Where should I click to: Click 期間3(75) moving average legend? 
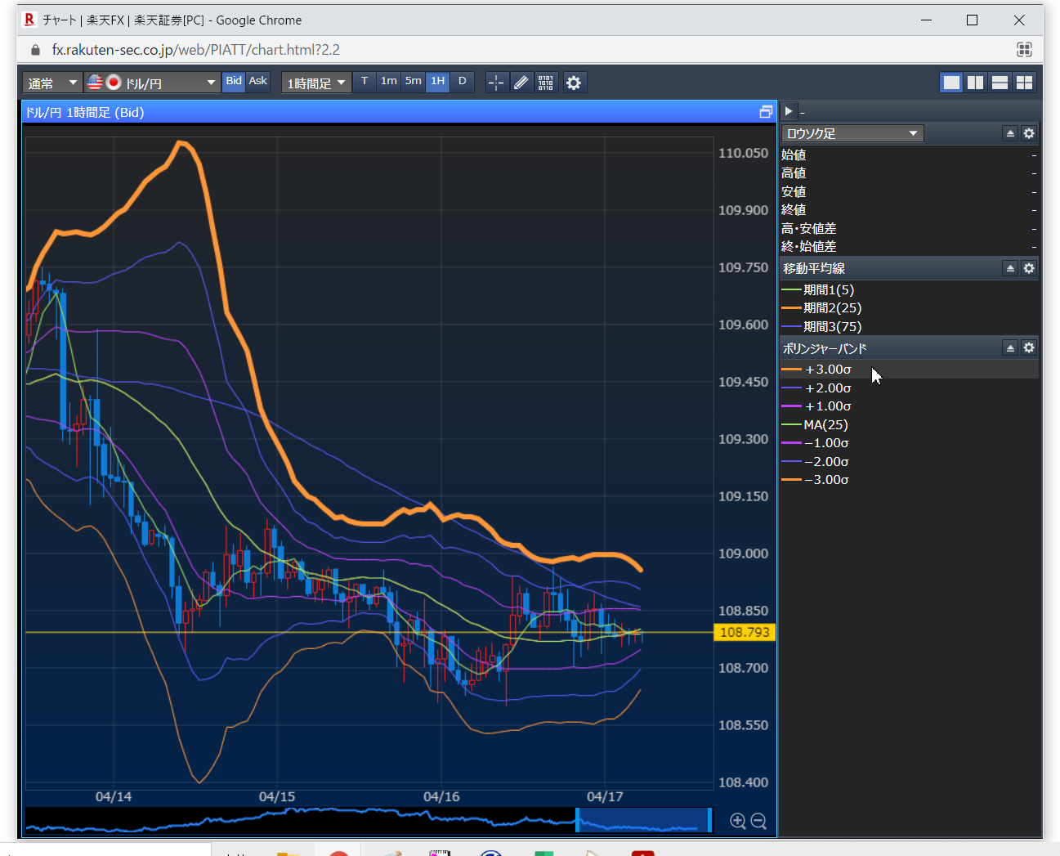[x=822, y=326]
